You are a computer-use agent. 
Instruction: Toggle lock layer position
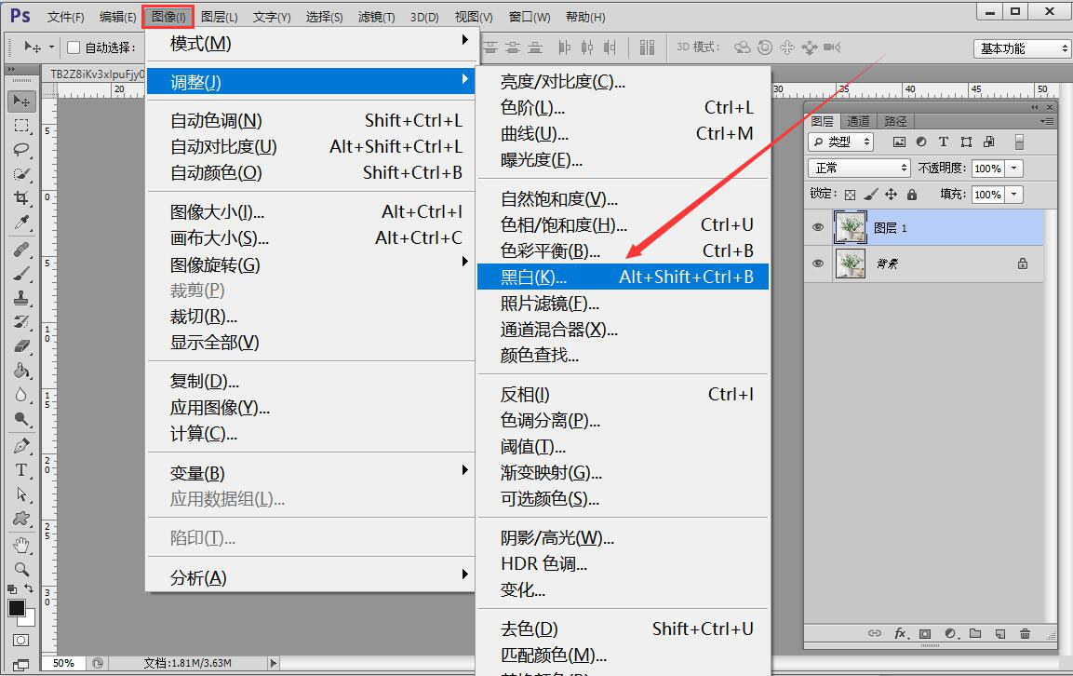coord(891,195)
